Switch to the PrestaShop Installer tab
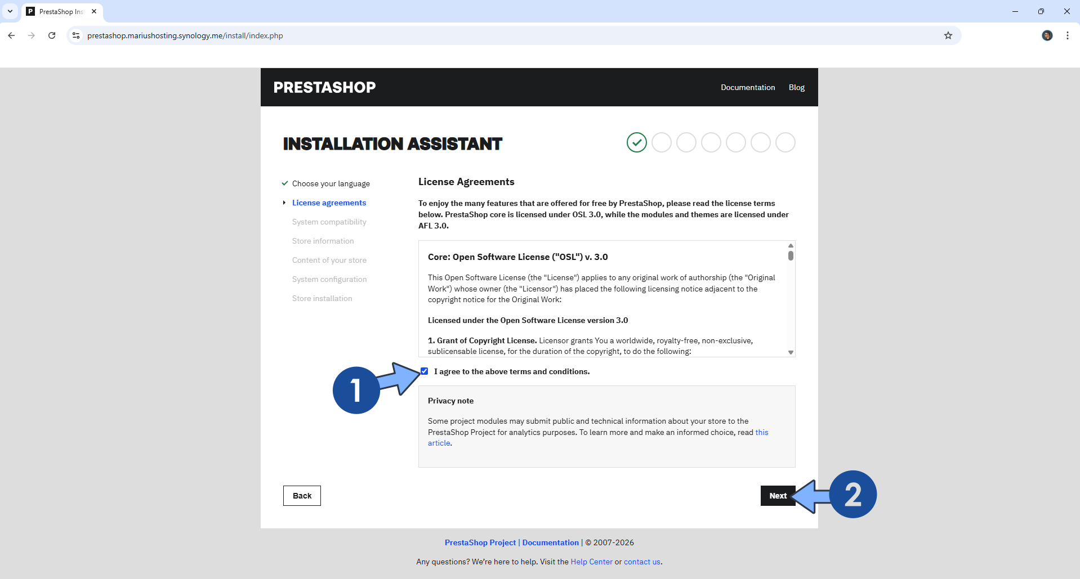 click(x=56, y=11)
